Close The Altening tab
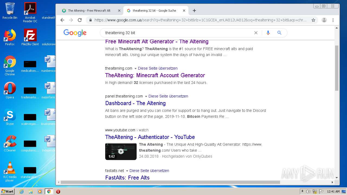 point(119,11)
